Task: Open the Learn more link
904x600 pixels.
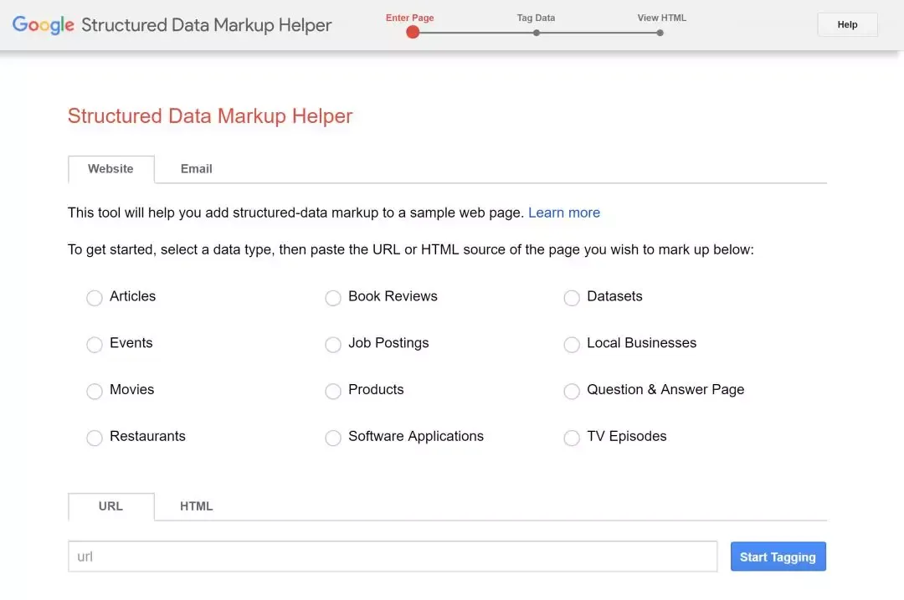Action: [563, 213]
